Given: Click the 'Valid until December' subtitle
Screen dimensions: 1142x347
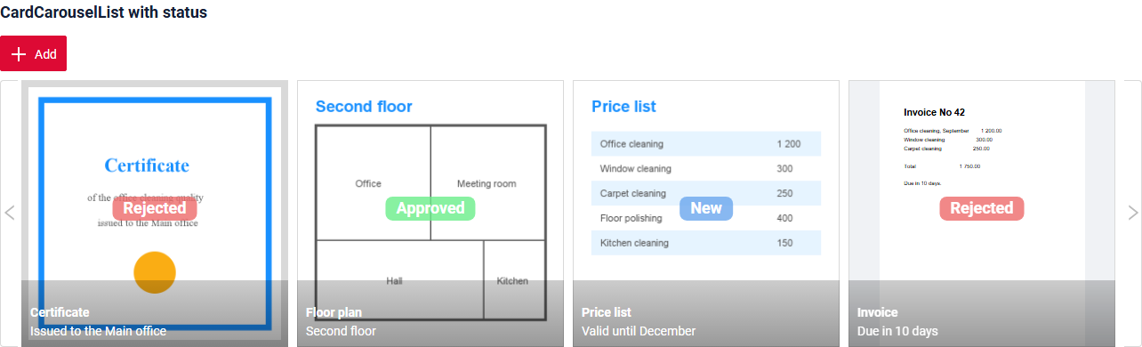Looking at the screenshot, I should click(x=639, y=331).
